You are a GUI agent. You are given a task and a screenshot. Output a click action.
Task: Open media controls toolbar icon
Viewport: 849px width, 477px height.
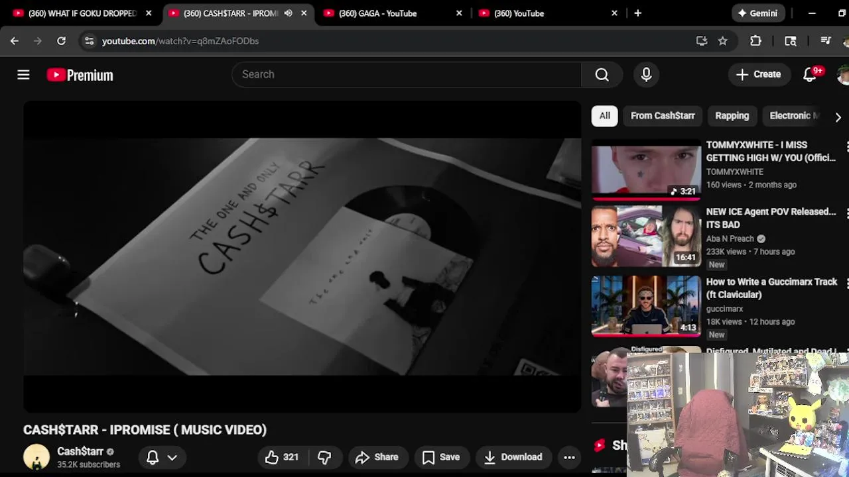point(826,41)
